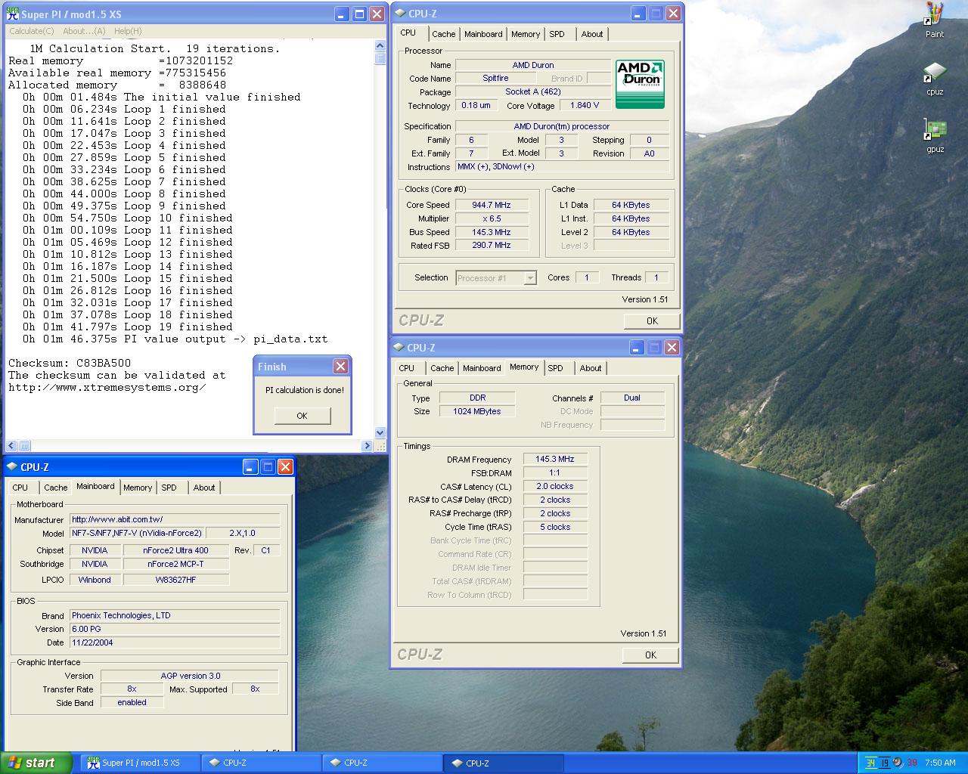Click the Super PI title bar icon
Viewport: 968px width, 774px height.
(x=12, y=14)
